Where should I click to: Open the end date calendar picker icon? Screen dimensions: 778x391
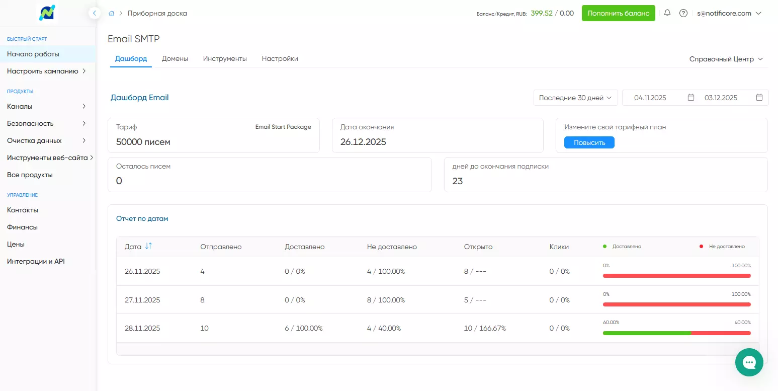(759, 98)
